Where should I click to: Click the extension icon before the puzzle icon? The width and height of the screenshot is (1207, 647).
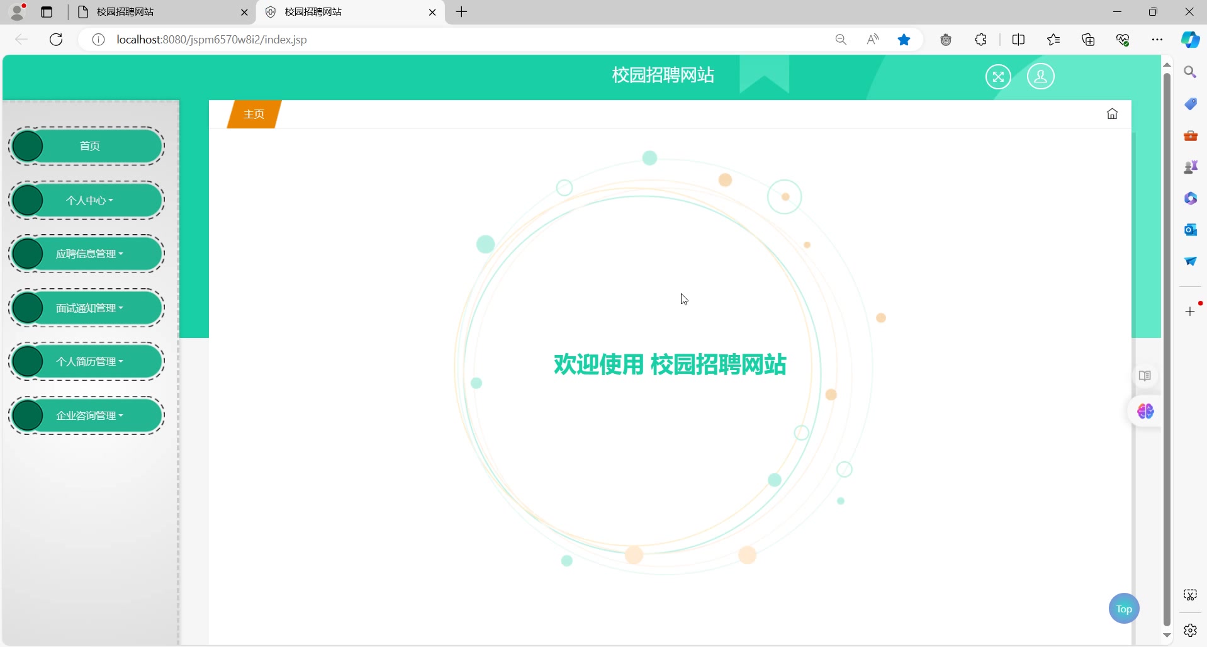coord(946,40)
